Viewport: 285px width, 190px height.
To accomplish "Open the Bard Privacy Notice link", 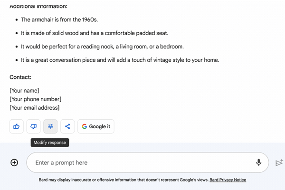I will 228,180.
